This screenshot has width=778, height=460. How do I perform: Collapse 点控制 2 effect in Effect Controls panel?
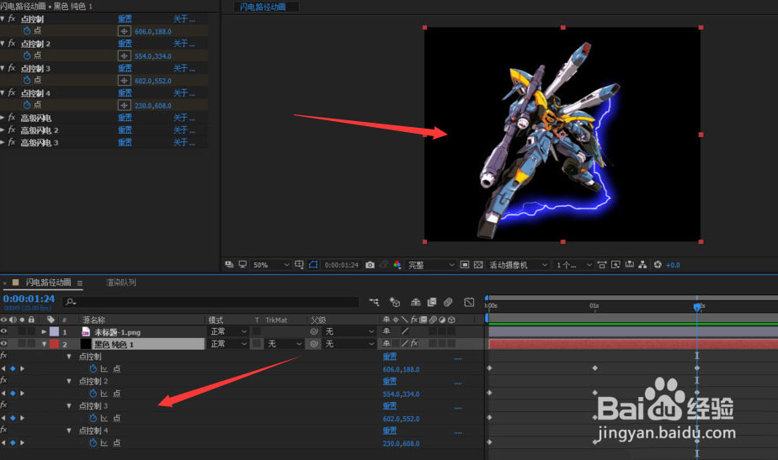(3, 44)
